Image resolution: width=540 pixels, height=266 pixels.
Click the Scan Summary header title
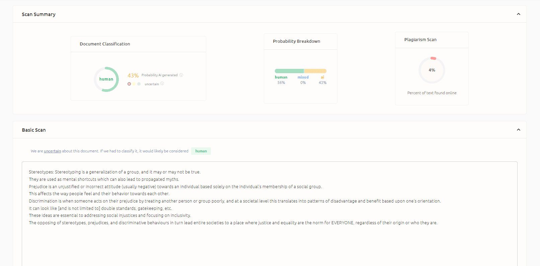point(38,14)
